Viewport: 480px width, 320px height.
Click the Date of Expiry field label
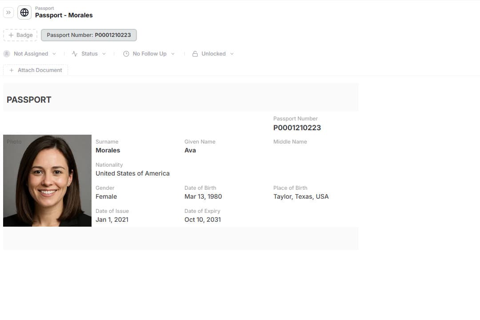(x=202, y=211)
